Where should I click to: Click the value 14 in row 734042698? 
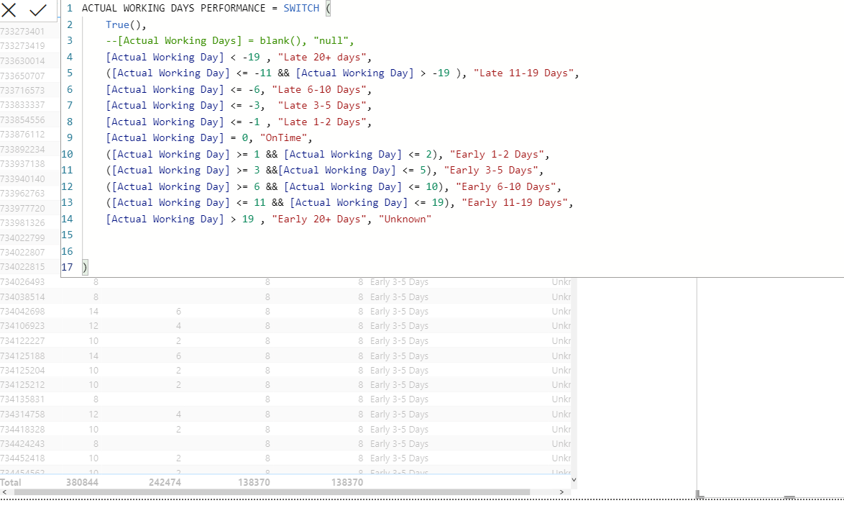coord(93,312)
